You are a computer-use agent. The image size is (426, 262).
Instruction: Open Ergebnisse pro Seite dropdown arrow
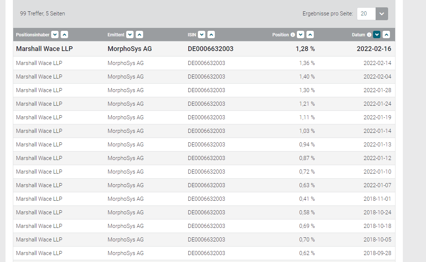pos(382,14)
